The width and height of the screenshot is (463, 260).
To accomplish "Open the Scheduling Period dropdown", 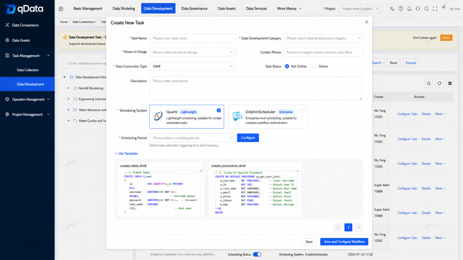I will (192, 138).
